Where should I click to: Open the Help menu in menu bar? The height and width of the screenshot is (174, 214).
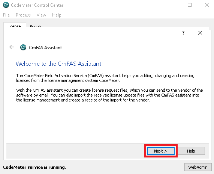pyautogui.click(x=57, y=15)
